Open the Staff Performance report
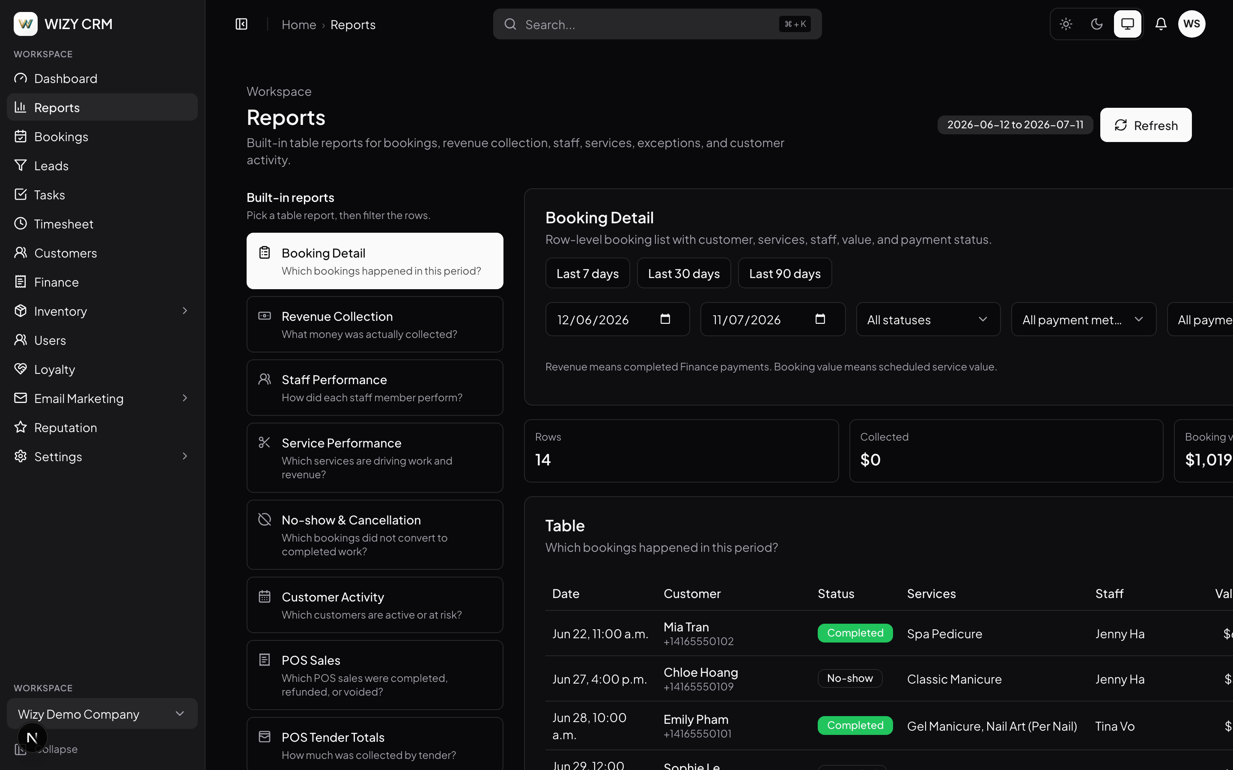The height and width of the screenshot is (770, 1233). pyautogui.click(x=375, y=388)
